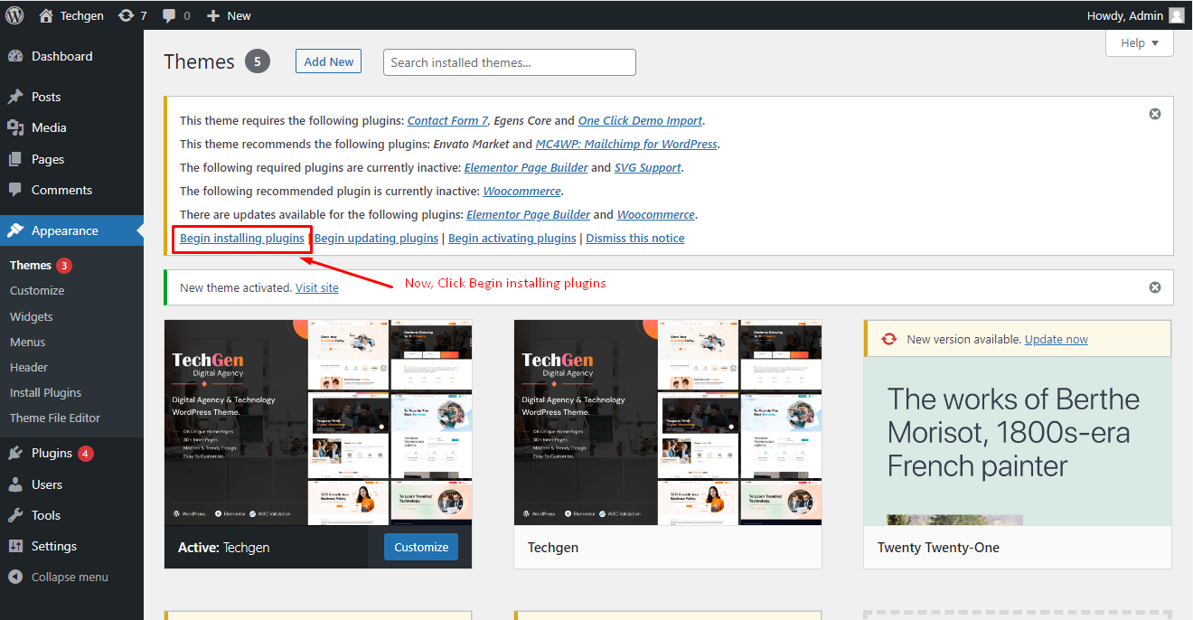The image size is (1193, 620).
Task: Open the inactive Techgen theme thumbnail
Action: (x=668, y=422)
